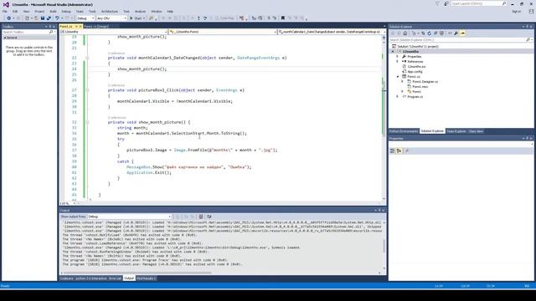This screenshot has height=301, width=536.
Task: Open the Debug configuration dropdown
Action: coord(85,18)
